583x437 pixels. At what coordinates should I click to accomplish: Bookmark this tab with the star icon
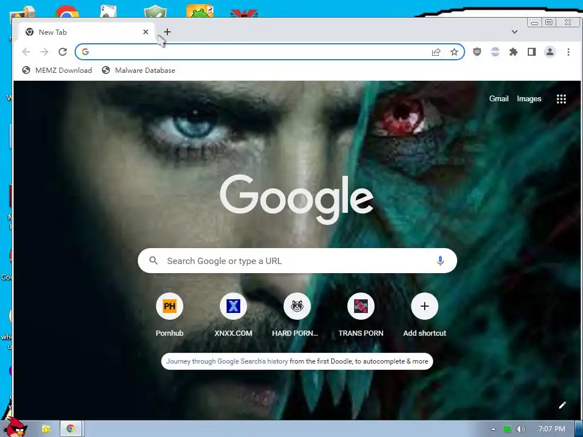click(x=454, y=52)
